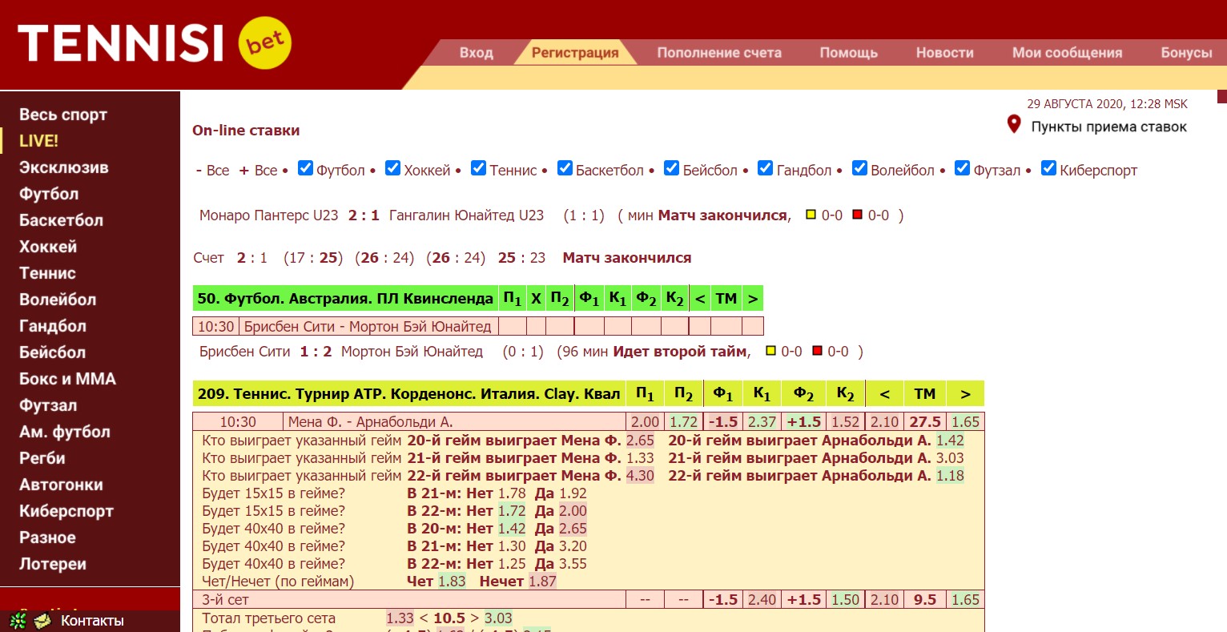Collapse all sports with '- Все'
Screen dimensions: 1227x632
coord(213,171)
